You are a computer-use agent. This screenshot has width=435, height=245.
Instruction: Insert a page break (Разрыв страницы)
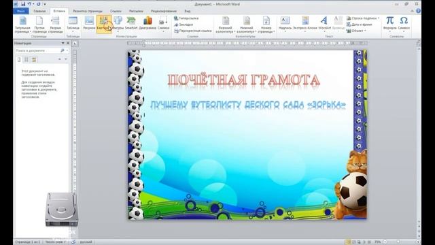coord(56,24)
